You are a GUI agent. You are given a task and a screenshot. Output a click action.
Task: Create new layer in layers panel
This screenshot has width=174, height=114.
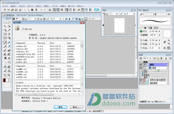pos(154,58)
